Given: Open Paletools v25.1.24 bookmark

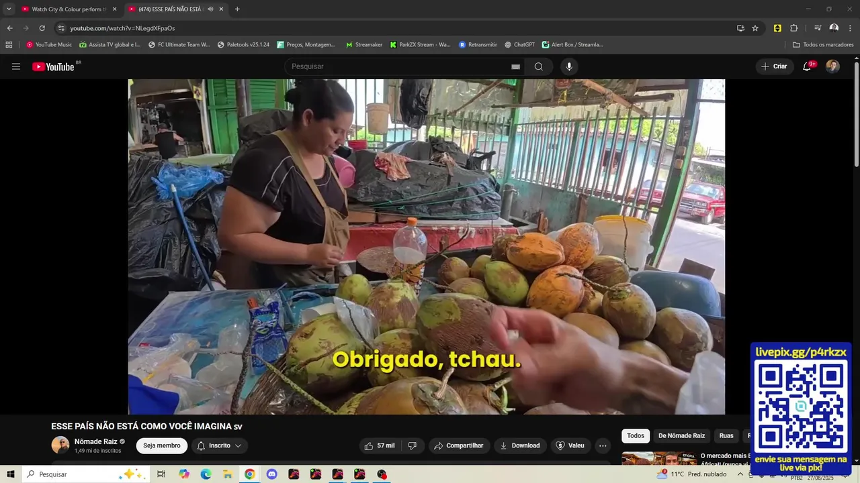Looking at the screenshot, I should pos(243,45).
